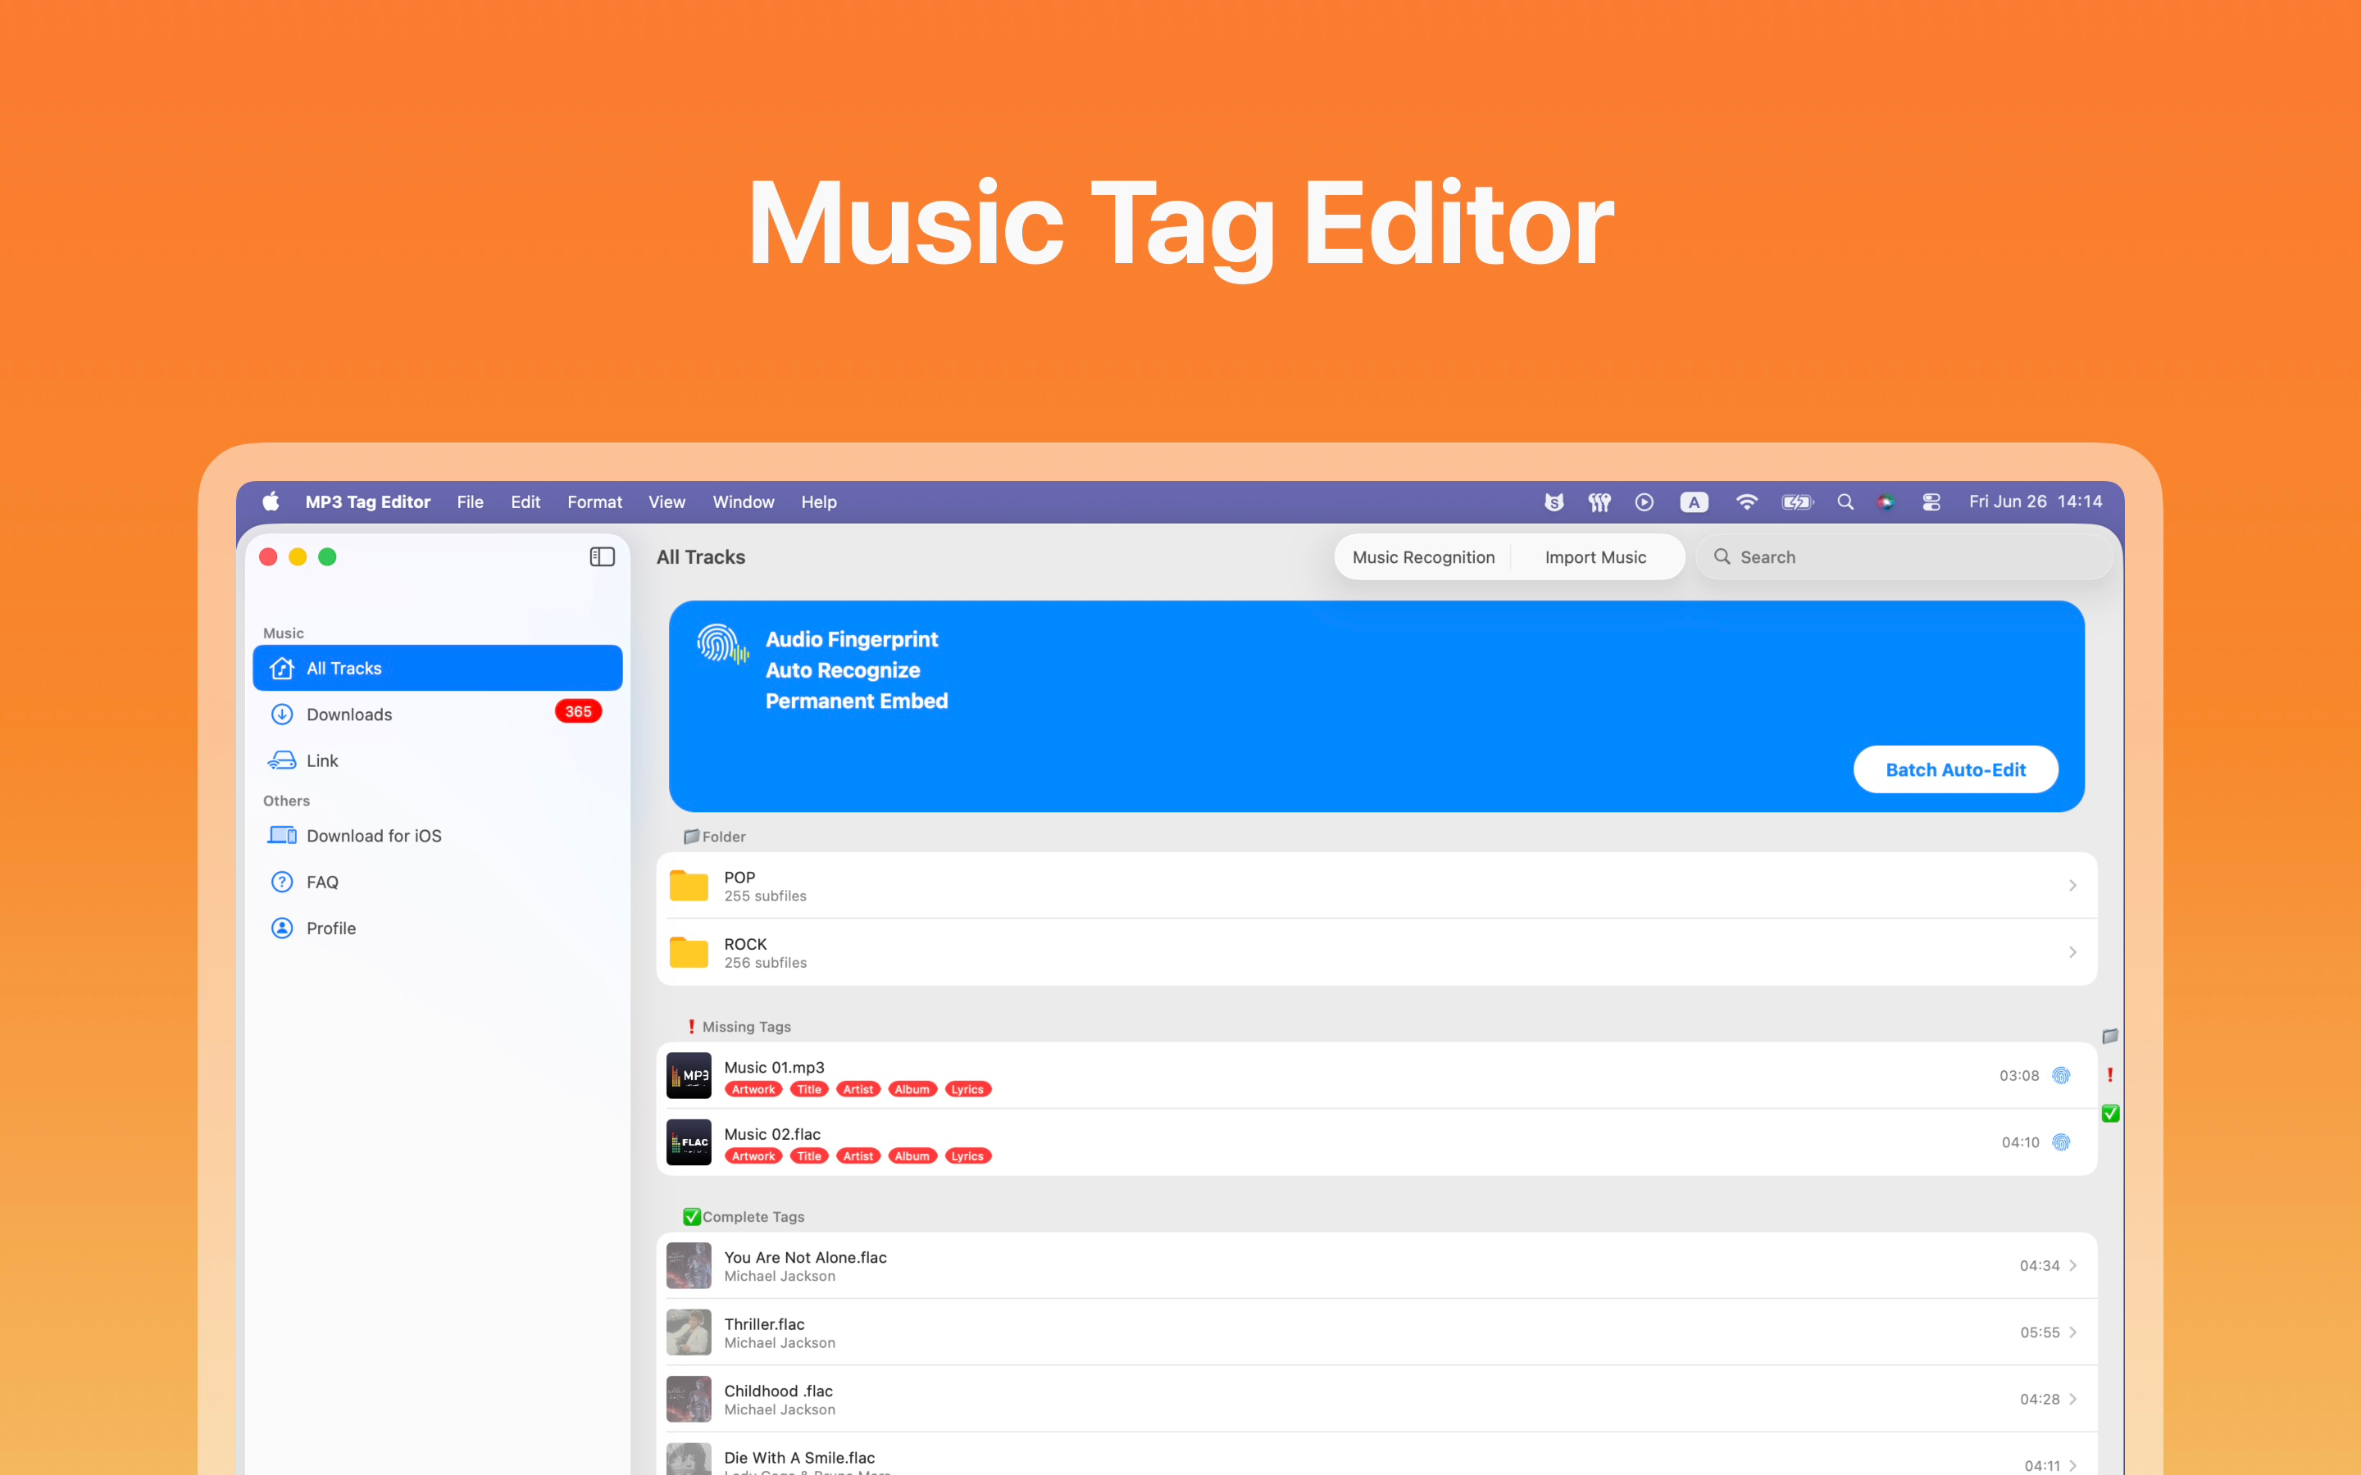Click the album art for Childhood .flac
Screen dimensions: 2361x1475
[689, 1399]
